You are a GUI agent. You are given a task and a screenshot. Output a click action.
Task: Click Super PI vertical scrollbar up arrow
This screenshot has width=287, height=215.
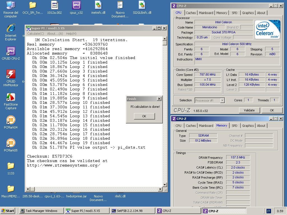tap(165, 39)
